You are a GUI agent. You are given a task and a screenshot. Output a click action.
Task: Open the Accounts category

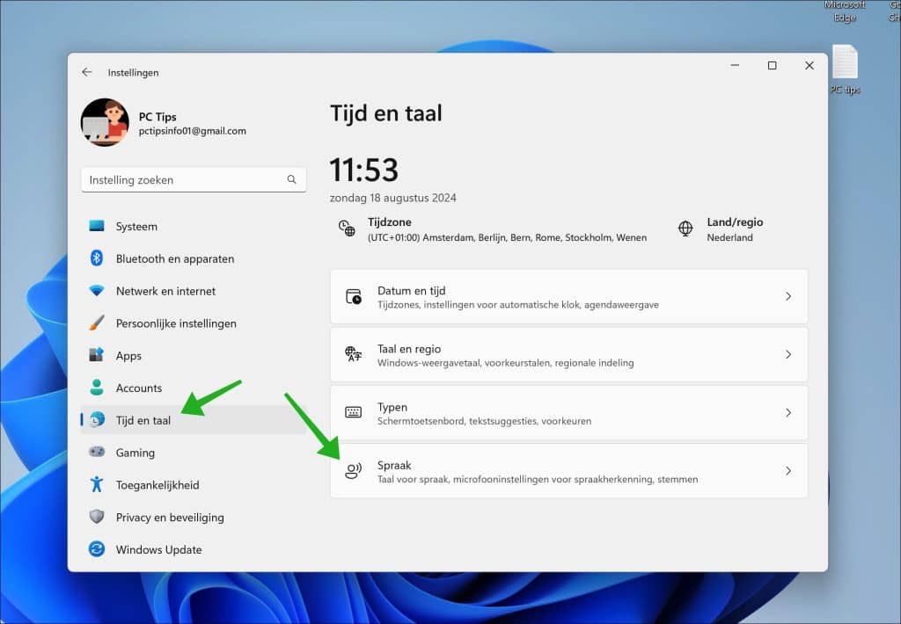coord(194,388)
